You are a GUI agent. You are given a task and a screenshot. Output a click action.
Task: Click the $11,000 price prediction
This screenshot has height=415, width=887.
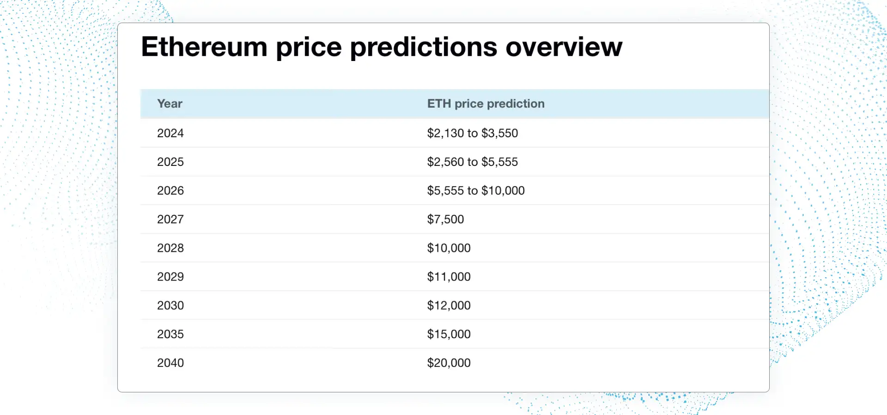click(449, 277)
